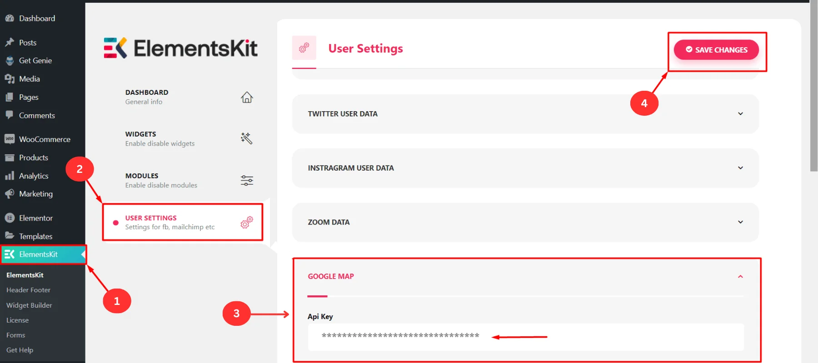The height and width of the screenshot is (363, 818).
Task: Open the License submenu link
Action: click(17, 320)
